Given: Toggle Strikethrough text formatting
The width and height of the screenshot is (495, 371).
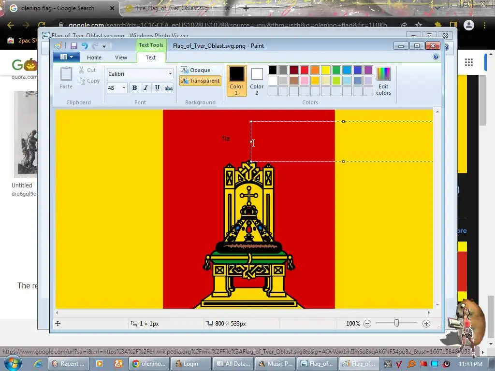Looking at the screenshot, I should point(169,88).
